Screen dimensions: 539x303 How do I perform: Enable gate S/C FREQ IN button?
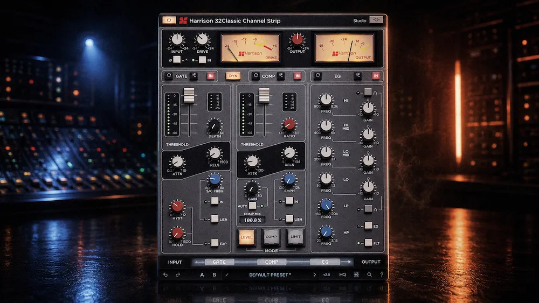pos(215,201)
